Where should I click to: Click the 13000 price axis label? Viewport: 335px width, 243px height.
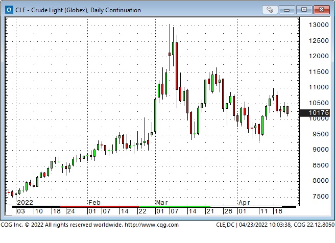319,25
